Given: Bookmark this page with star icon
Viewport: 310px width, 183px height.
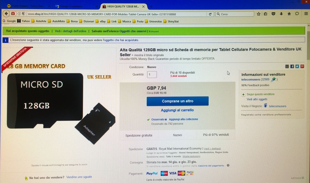Looking at the screenshot, I should tap(259, 14).
